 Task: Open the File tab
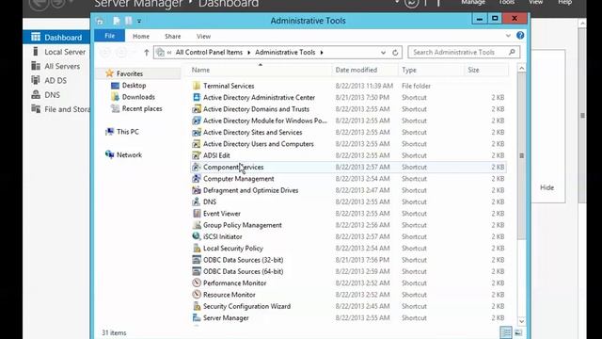tap(109, 36)
